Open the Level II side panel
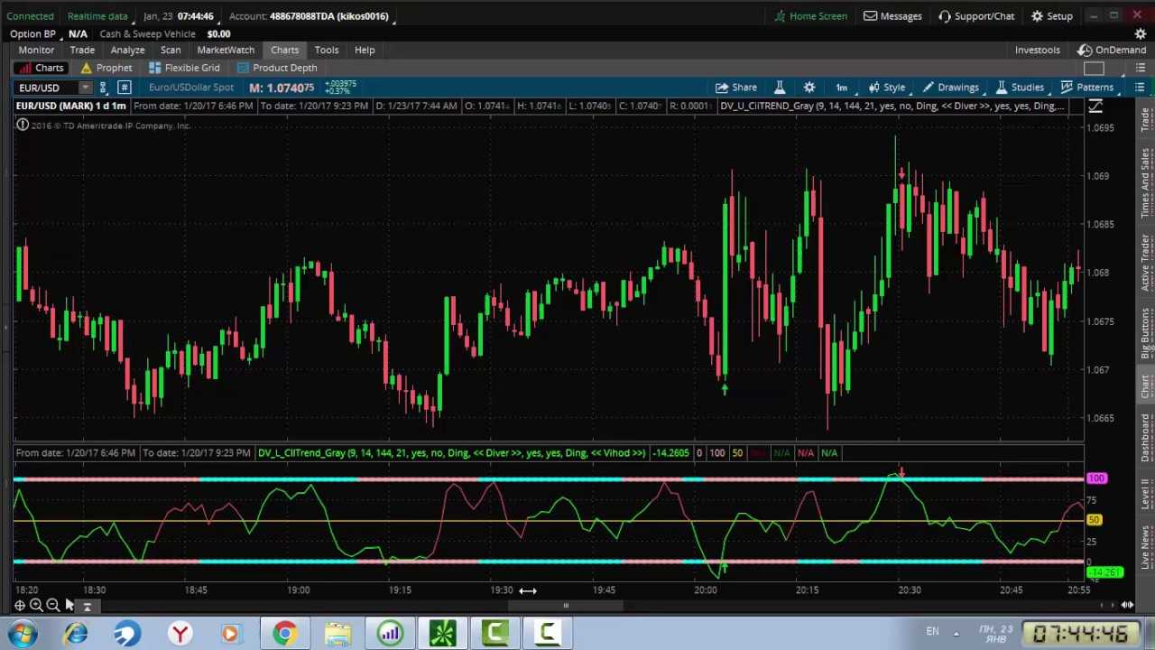The width and height of the screenshot is (1155, 650). click(1146, 494)
